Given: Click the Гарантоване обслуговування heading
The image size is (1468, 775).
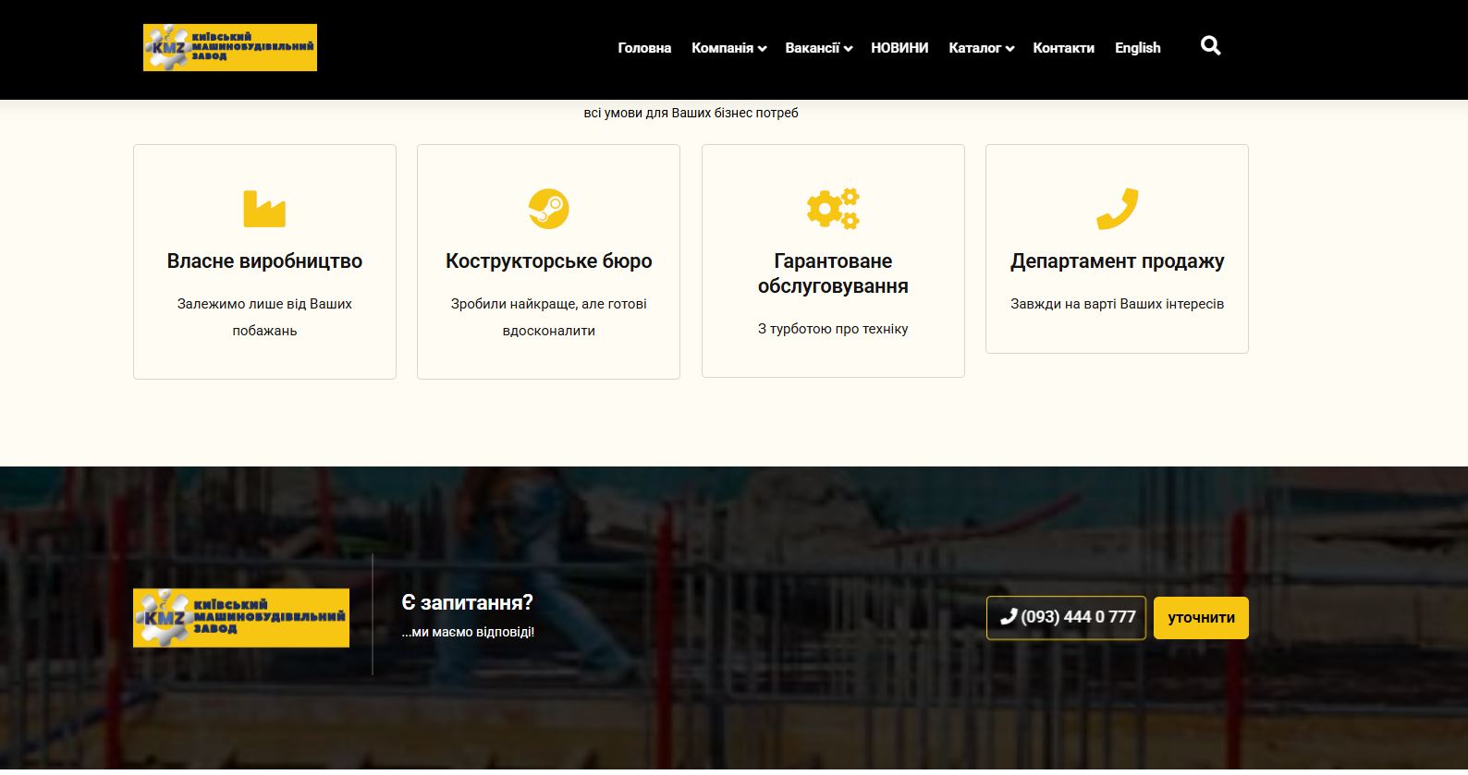Looking at the screenshot, I should (x=833, y=273).
